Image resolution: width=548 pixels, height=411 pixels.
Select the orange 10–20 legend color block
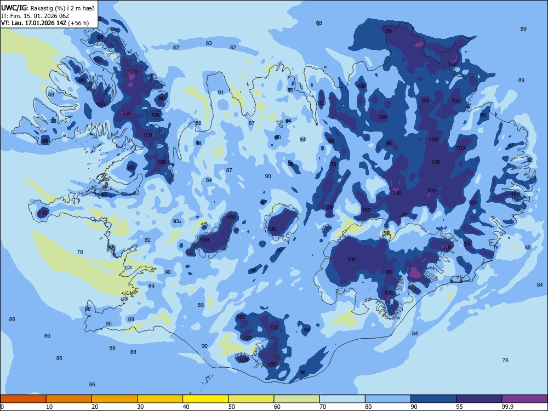coord(69,399)
